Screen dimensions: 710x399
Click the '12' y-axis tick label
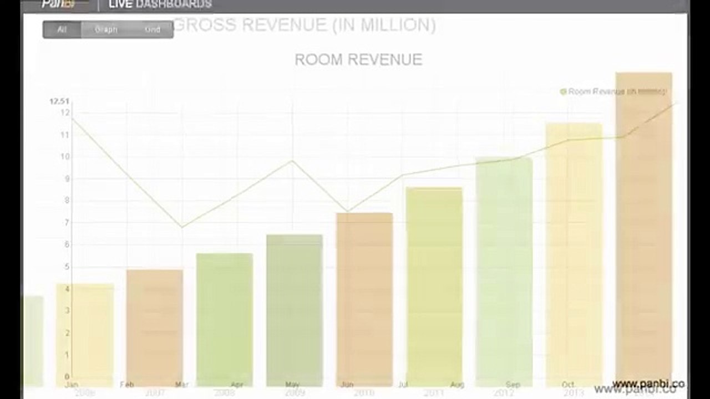click(x=65, y=112)
